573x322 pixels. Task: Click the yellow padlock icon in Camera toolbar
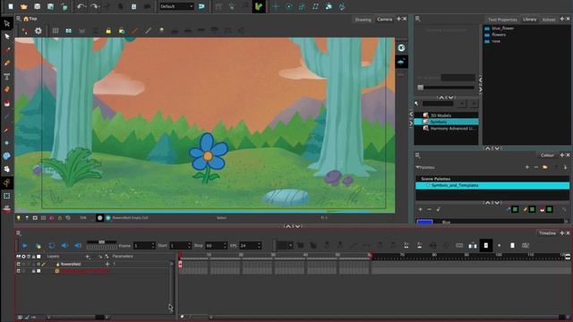[108, 31]
